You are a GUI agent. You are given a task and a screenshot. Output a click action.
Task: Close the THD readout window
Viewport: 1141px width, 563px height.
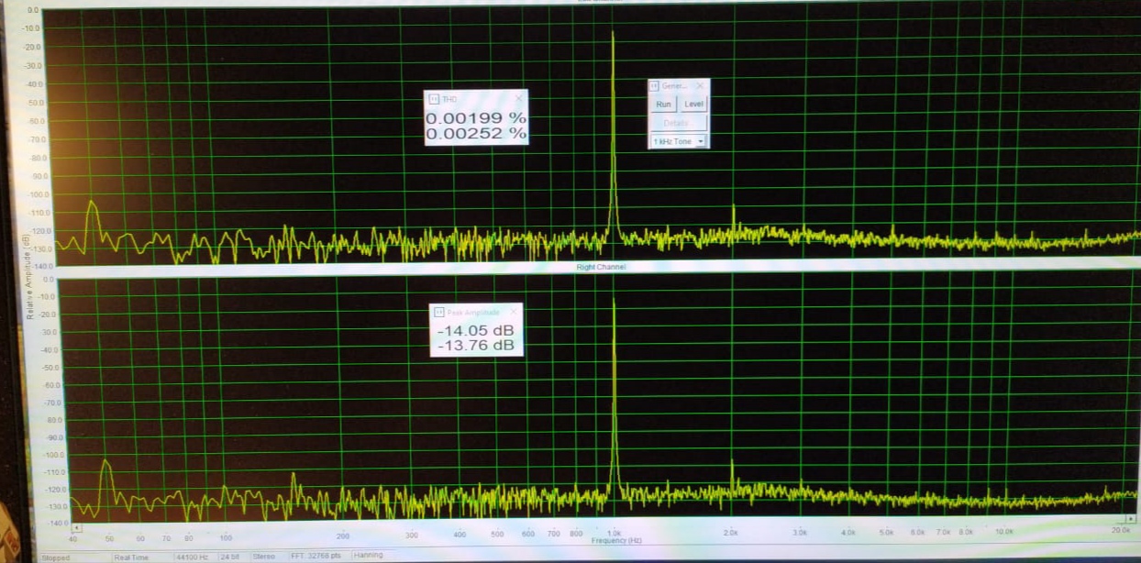518,98
